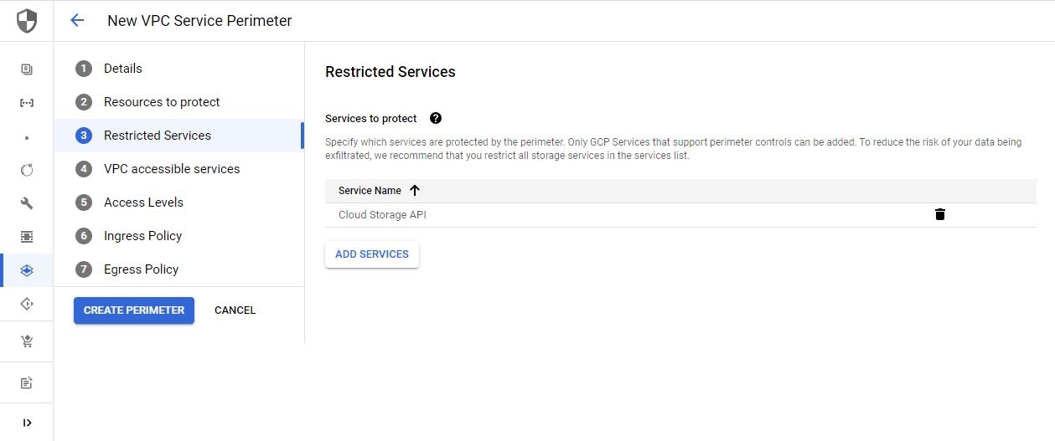
Task: Cancel perimeter creation
Action: tap(235, 310)
